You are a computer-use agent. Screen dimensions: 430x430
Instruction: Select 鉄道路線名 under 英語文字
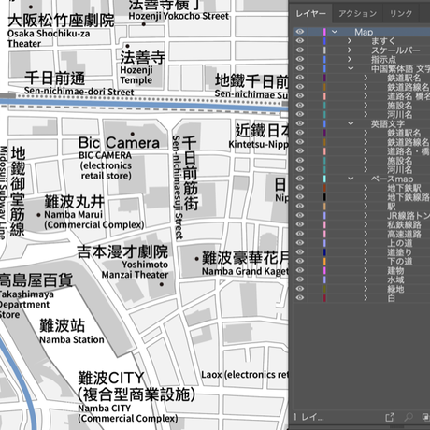(x=408, y=142)
